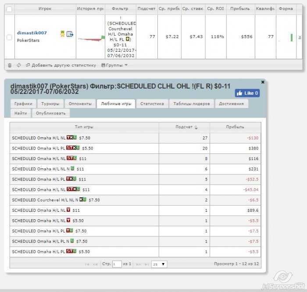Click the refresh statistics icon

click(19, 65)
